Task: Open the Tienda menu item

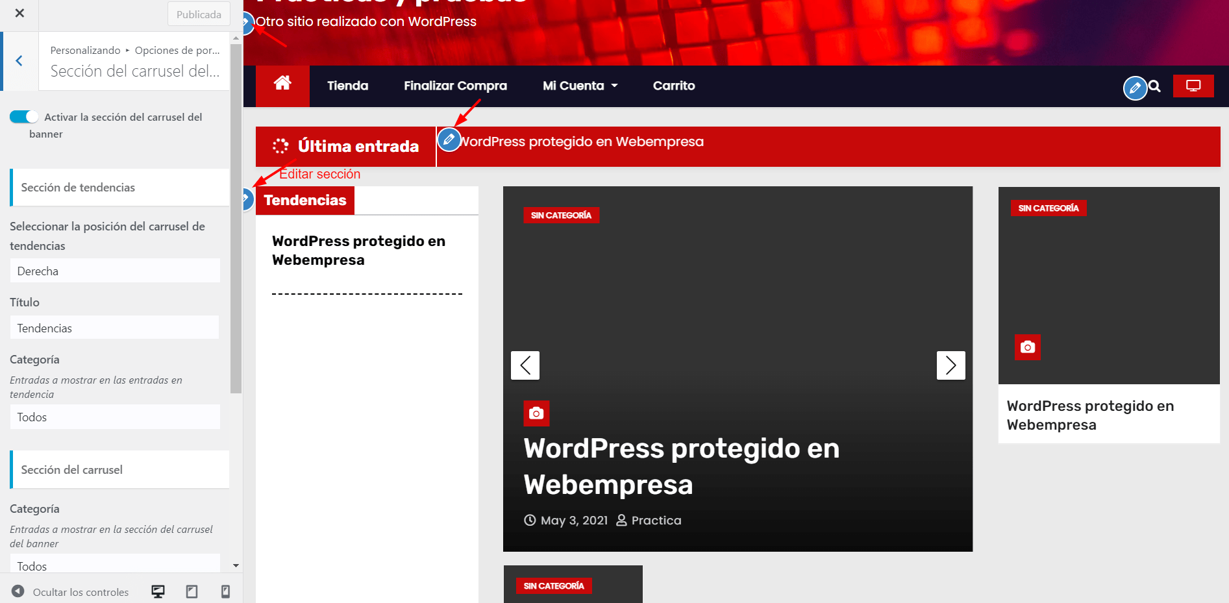Action: [347, 86]
